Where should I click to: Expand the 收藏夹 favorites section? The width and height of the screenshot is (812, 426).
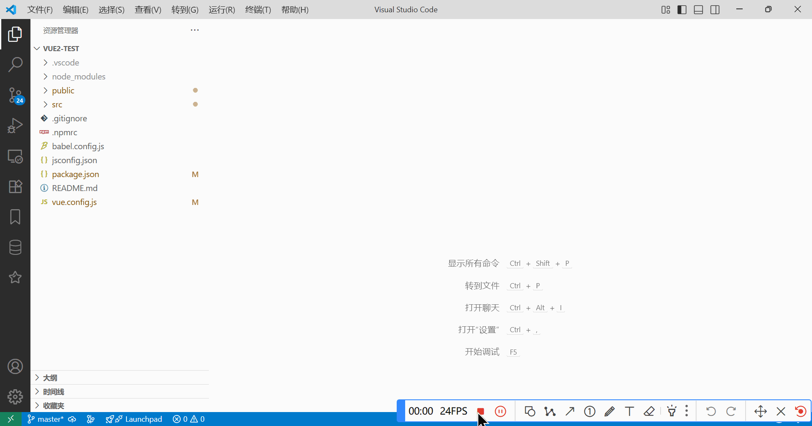tap(120, 406)
